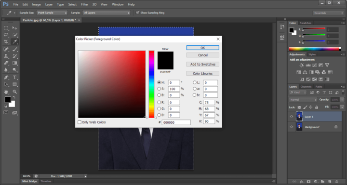Enable Only Web Colors checkbox

(x=80, y=122)
